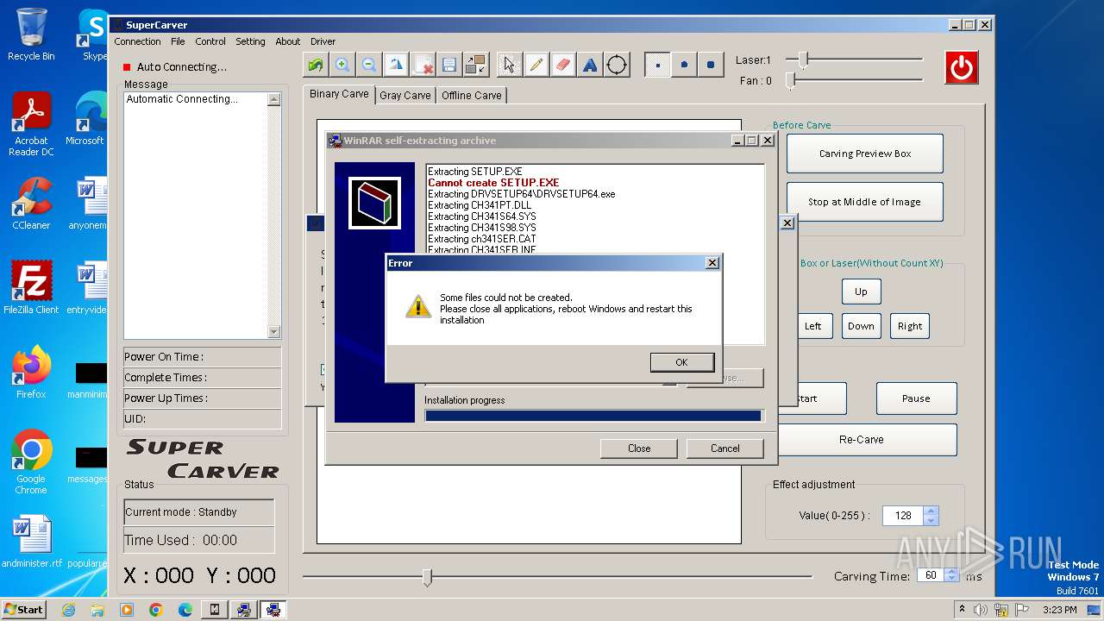This screenshot has height=621, width=1104.
Task: Adjust the Carving Time slider handle
Action: (x=427, y=577)
